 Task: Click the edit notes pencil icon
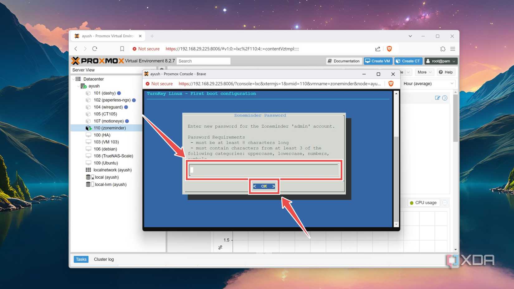tap(437, 98)
